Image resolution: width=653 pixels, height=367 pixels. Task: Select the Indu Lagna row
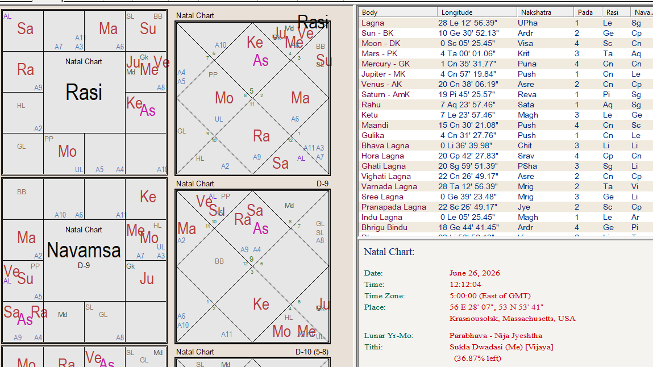tap(506, 217)
